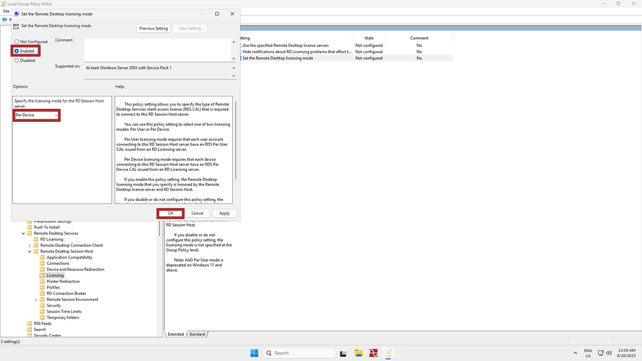Click the Licensing folder icon in tree
This screenshot has height=361, width=642.
point(43,275)
